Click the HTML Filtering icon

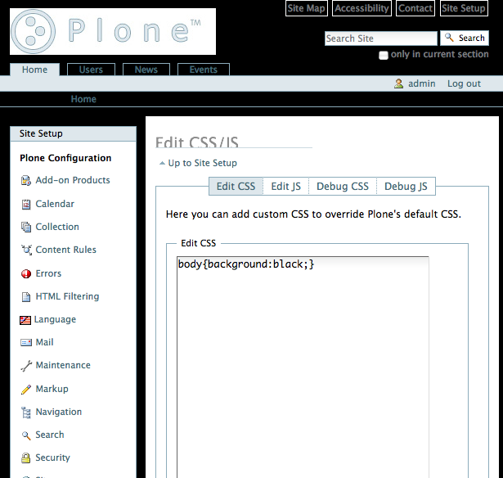tap(26, 297)
